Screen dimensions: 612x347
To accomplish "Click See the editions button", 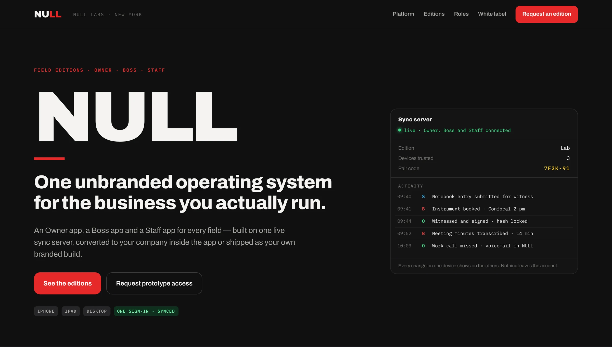I will [68, 283].
